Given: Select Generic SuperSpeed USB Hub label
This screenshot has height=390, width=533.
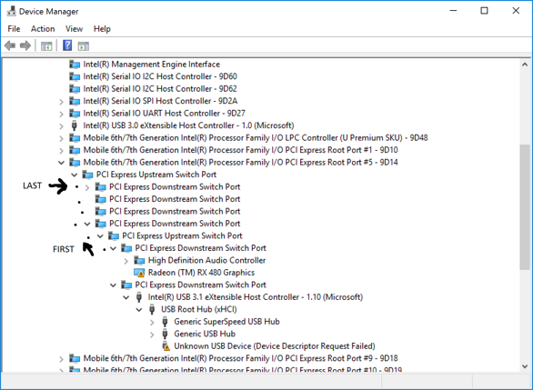Looking at the screenshot, I should tap(226, 322).
